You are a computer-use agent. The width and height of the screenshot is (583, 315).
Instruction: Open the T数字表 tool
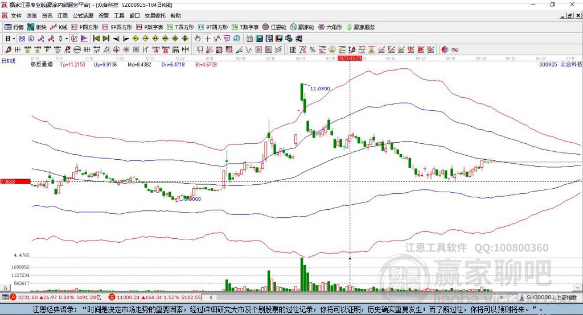pyautogui.click(x=245, y=27)
